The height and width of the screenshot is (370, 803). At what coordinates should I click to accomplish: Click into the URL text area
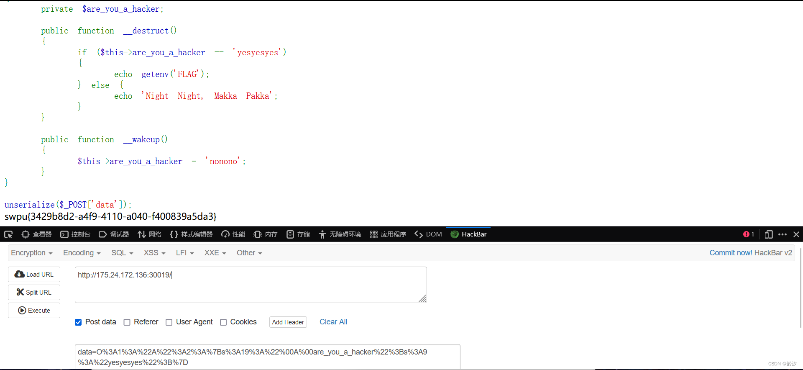point(251,285)
